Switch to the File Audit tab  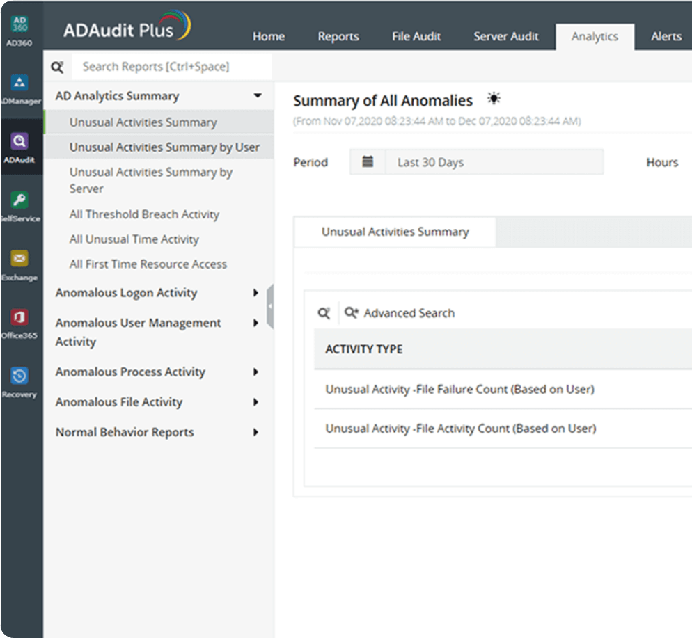pyautogui.click(x=416, y=37)
